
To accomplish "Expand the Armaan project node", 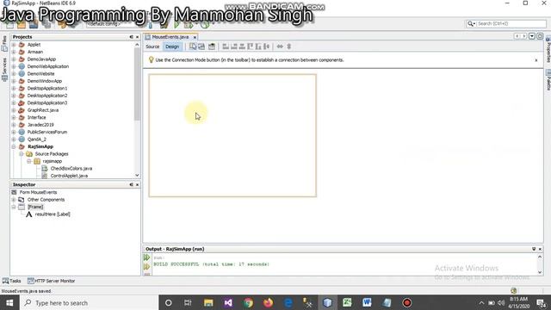I will click(14, 52).
